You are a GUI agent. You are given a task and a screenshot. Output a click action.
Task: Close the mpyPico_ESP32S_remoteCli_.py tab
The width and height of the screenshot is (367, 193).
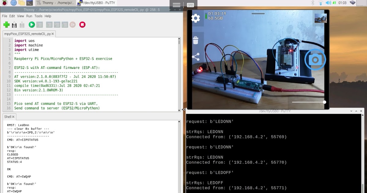53,34
